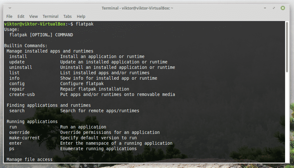Click the 'enter' command name

point(16,143)
